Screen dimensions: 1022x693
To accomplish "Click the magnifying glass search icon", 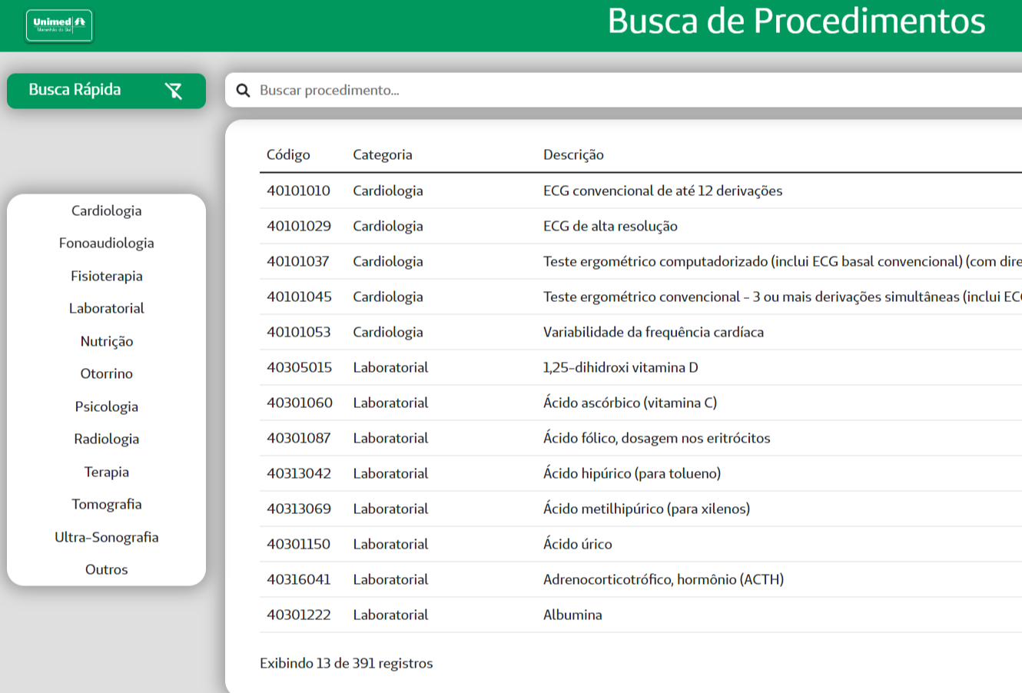I will point(243,91).
